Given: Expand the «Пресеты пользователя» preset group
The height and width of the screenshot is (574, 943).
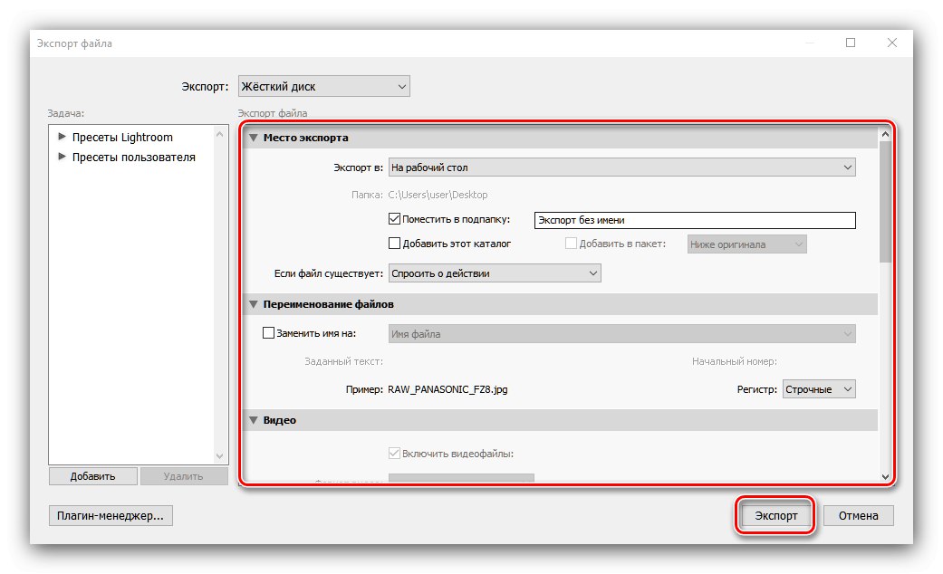Looking at the screenshot, I should (61, 157).
